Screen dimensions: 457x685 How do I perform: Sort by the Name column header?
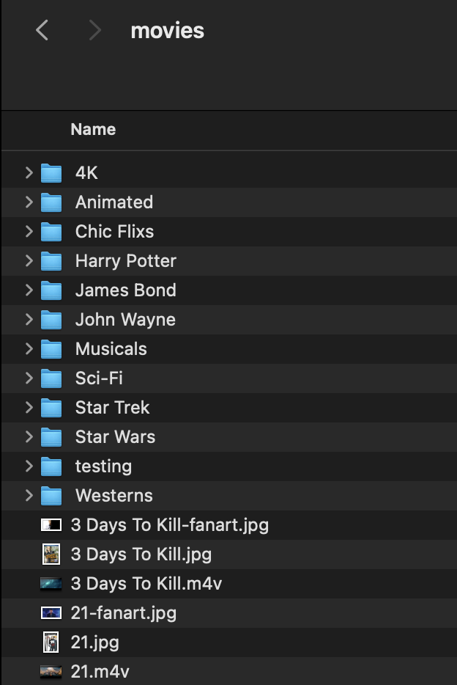coord(93,129)
